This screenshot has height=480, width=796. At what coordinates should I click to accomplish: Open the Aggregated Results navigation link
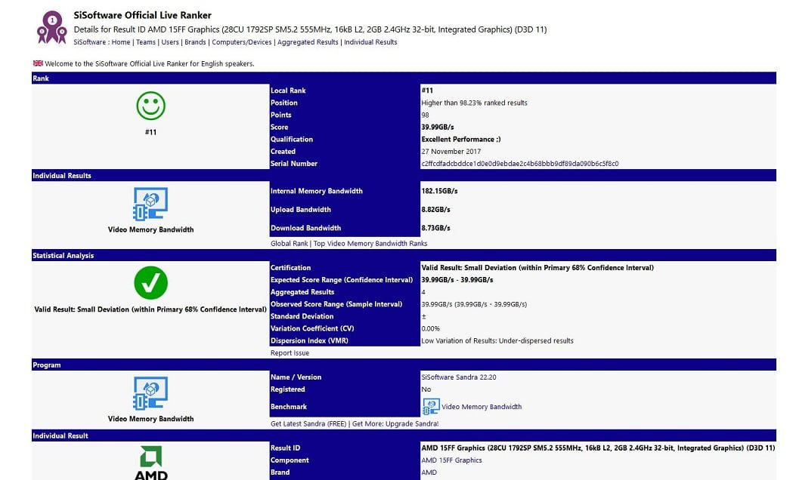coord(308,42)
